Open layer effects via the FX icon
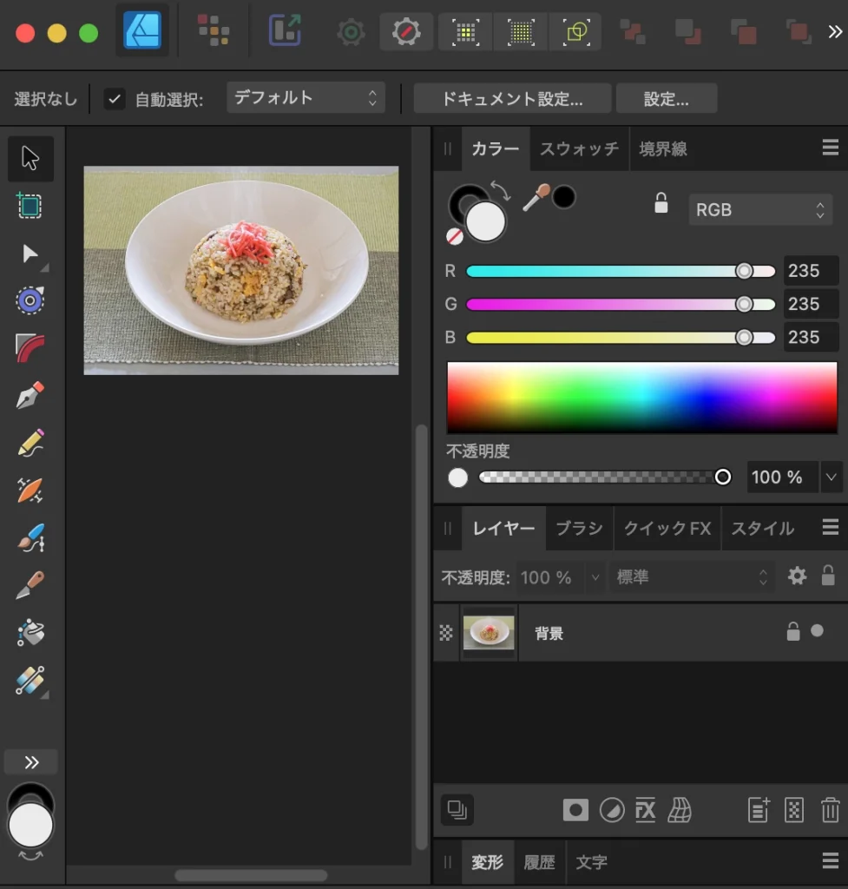848x889 pixels. click(645, 810)
